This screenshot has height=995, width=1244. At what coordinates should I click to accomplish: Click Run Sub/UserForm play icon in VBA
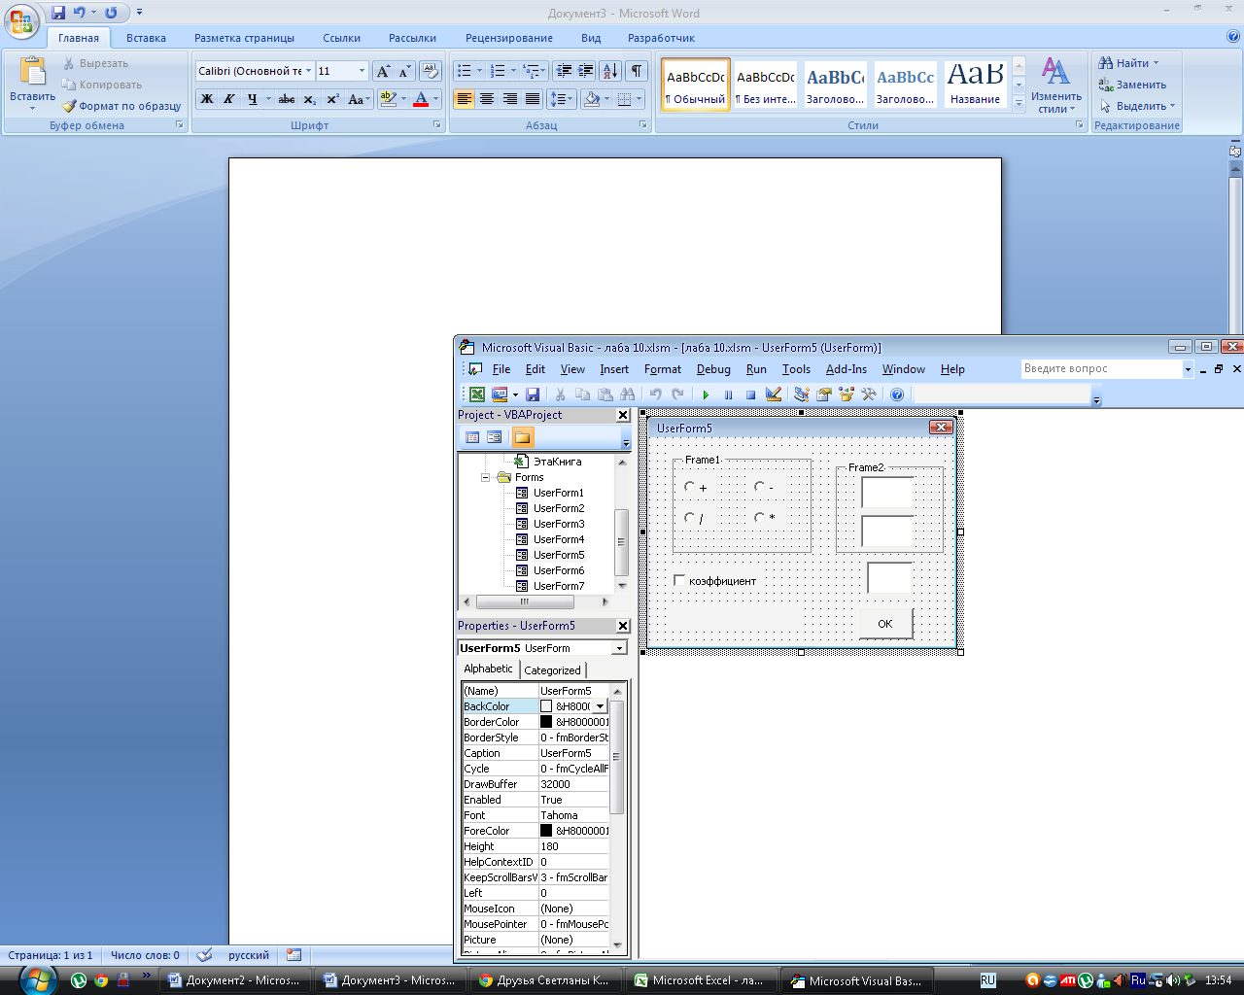coord(706,395)
